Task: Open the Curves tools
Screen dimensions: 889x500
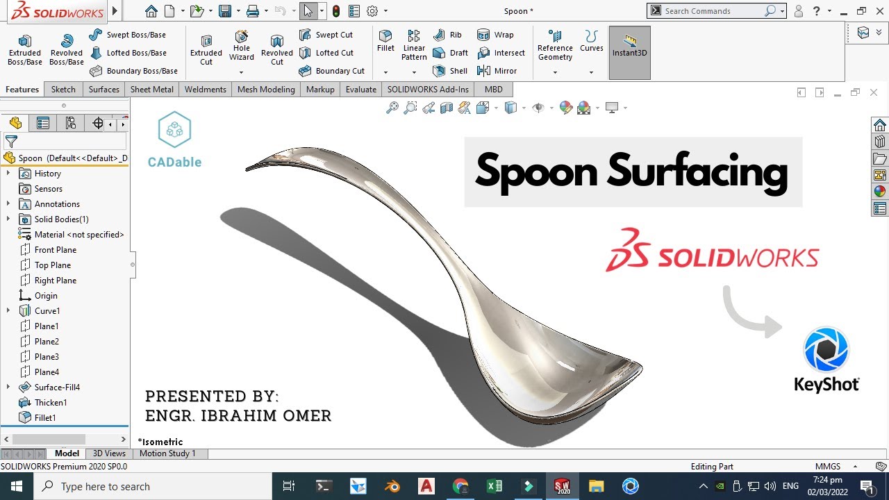Action: [591, 41]
